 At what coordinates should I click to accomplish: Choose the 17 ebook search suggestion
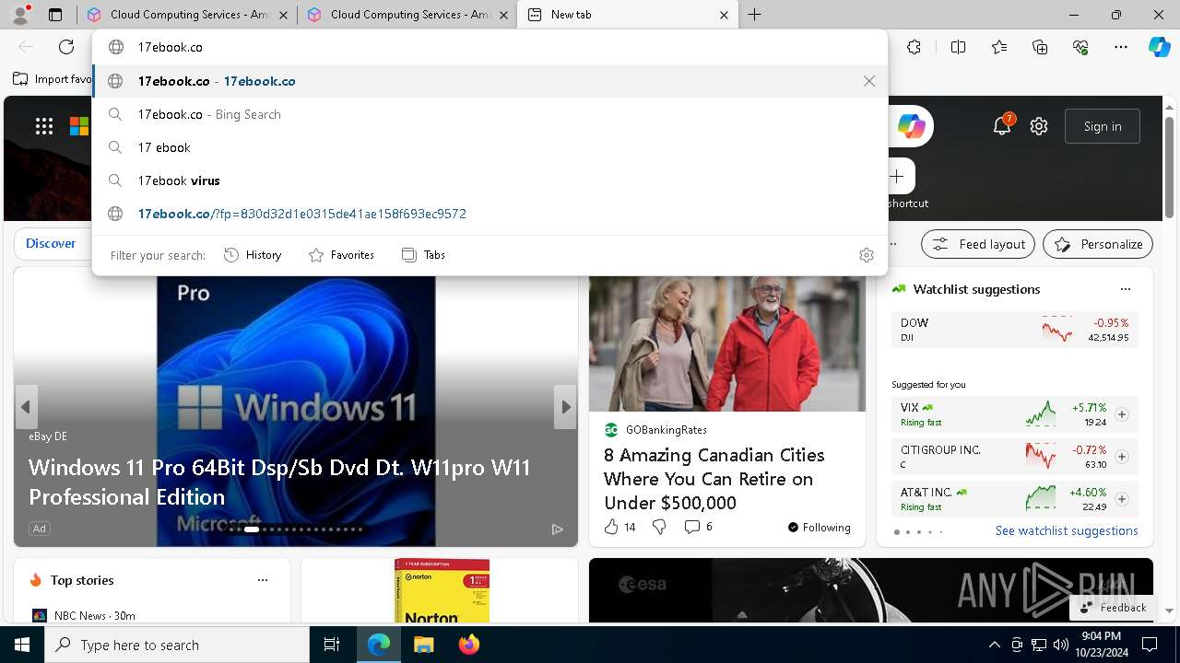click(490, 147)
